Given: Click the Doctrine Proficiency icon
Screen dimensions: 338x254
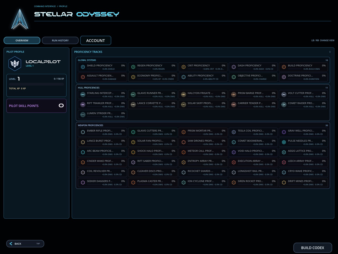Looking at the screenshot, I should 284,77.
